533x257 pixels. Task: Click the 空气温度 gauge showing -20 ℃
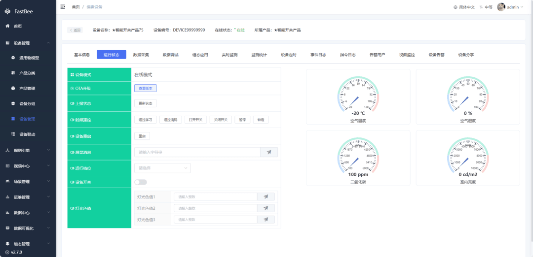(358, 97)
